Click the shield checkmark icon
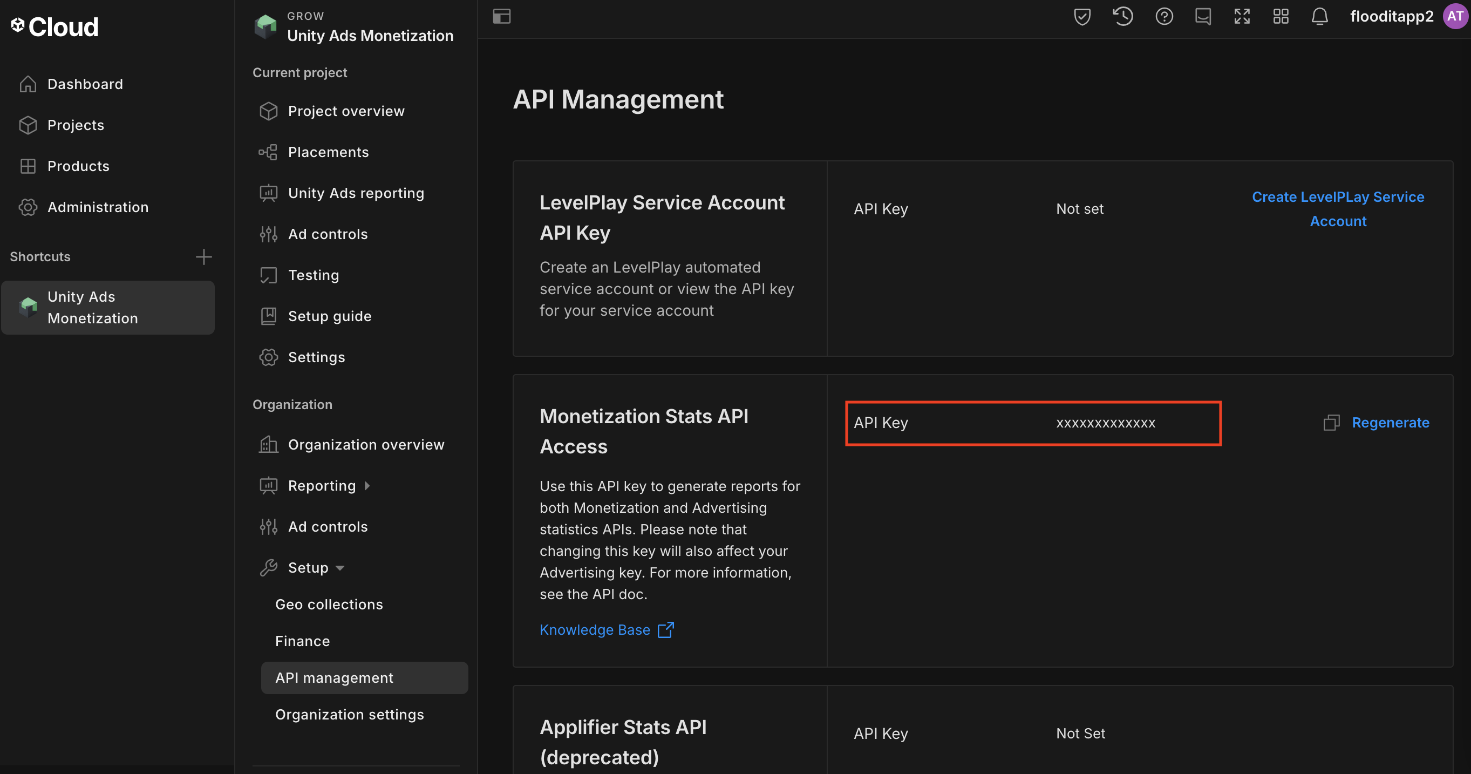This screenshot has width=1471, height=774. pyautogui.click(x=1082, y=16)
